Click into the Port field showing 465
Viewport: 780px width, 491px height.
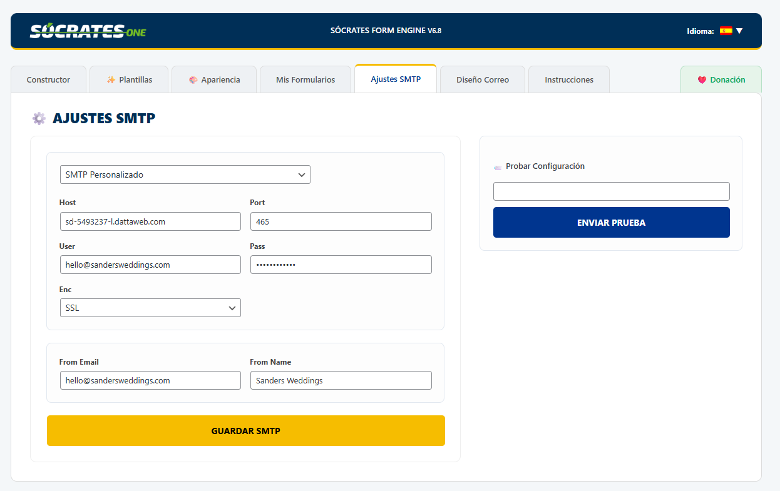(x=341, y=221)
